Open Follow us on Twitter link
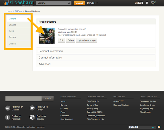The image size is (164, 130). (42, 108)
